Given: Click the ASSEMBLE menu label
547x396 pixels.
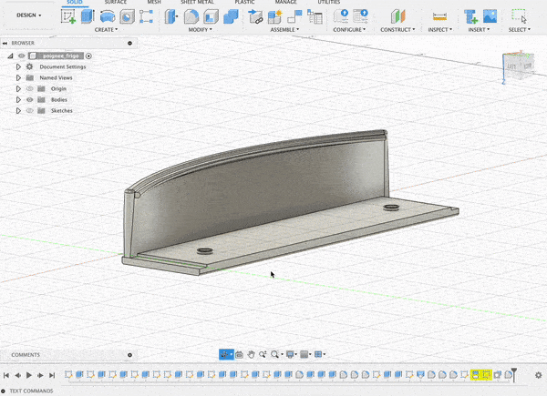Looking at the screenshot, I should [x=284, y=29].
